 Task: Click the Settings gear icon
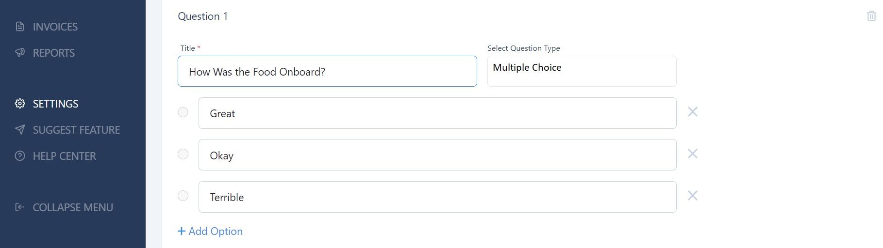pos(20,104)
